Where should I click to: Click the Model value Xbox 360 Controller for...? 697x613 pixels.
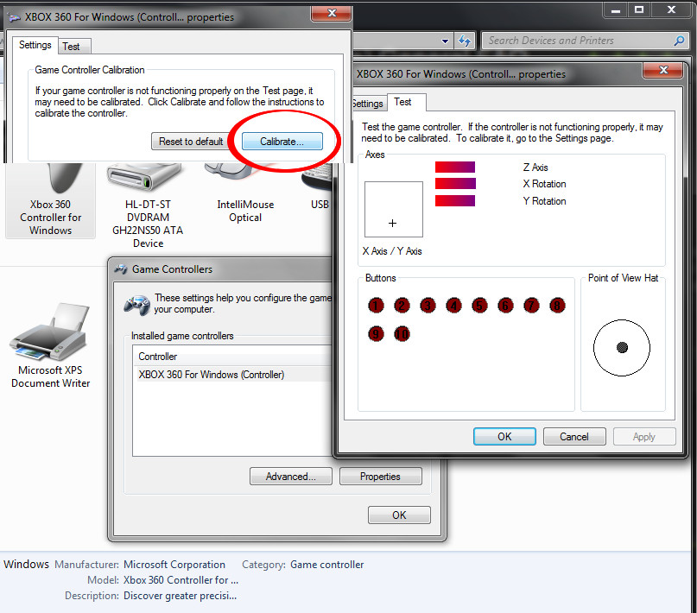point(181,580)
